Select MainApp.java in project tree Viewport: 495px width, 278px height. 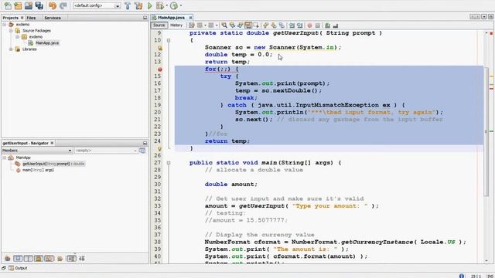pos(47,43)
